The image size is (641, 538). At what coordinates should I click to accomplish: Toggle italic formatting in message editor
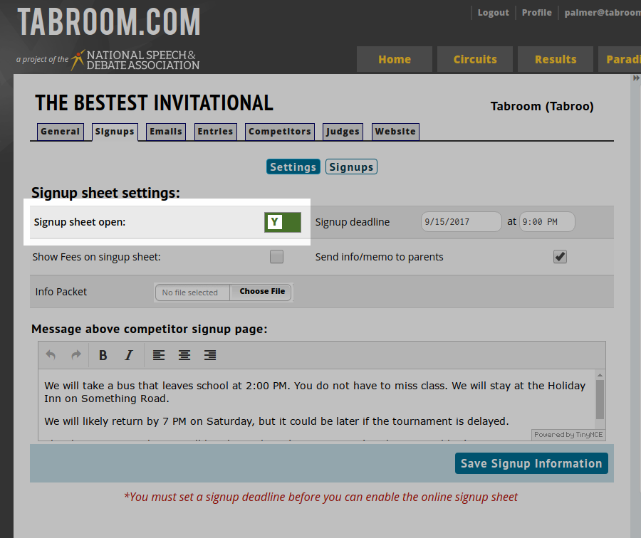coord(129,355)
